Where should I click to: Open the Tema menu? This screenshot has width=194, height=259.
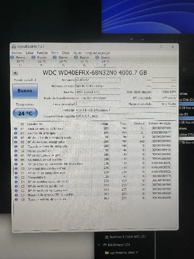(55, 53)
